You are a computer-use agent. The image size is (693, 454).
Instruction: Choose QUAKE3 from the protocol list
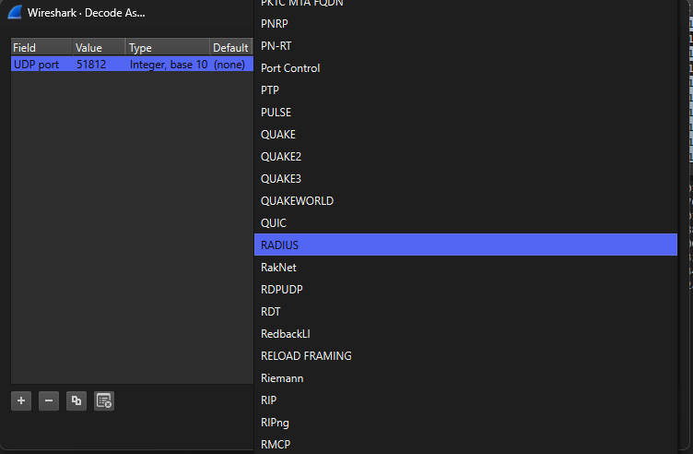tap(465, 179)
